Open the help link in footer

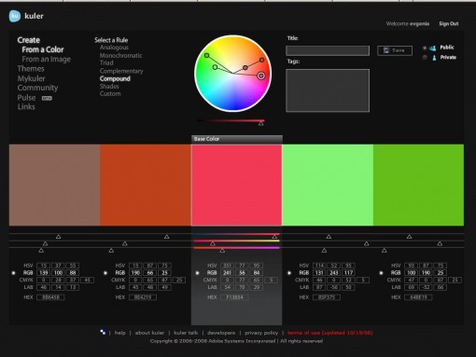pyautogui.click(x=120, y=333)
